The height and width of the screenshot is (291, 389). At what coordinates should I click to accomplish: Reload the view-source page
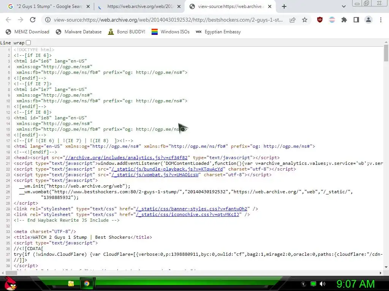point(33,20)
